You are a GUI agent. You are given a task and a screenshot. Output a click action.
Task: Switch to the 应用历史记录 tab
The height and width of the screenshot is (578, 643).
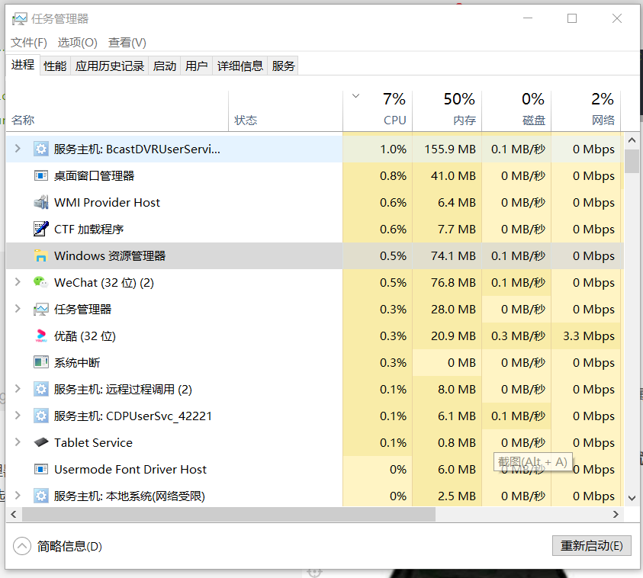click(x=110, y=66)
